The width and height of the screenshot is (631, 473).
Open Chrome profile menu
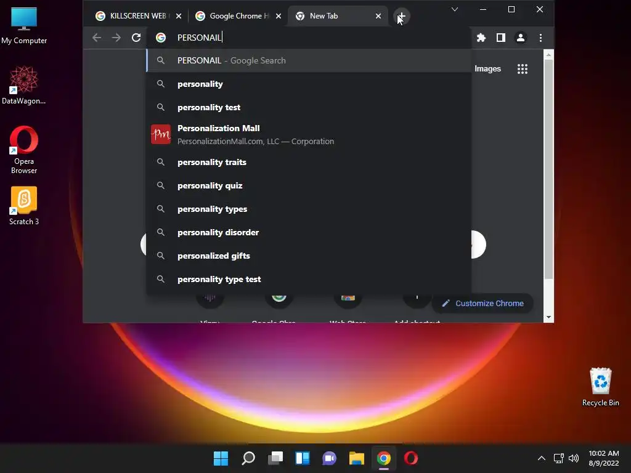coord(520,38)
